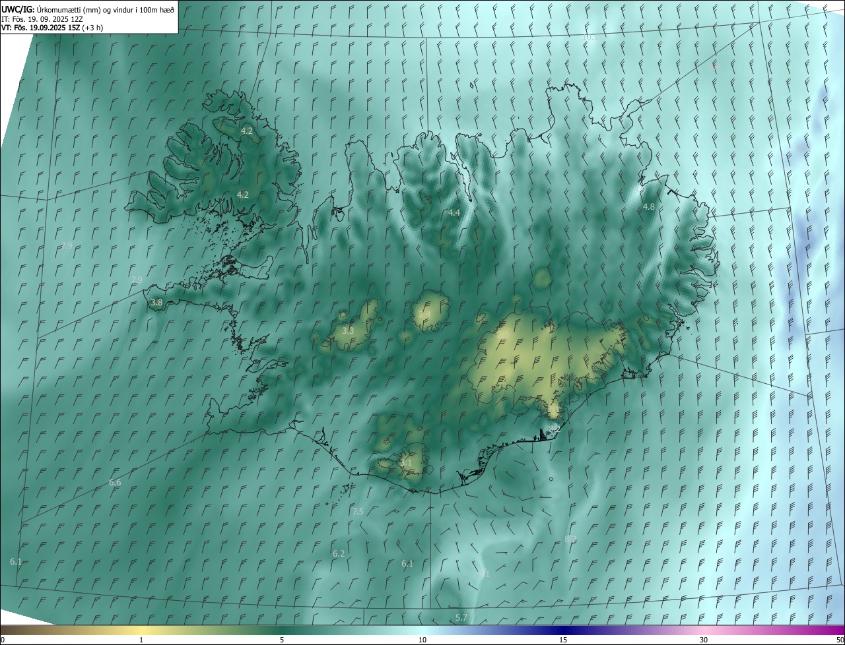This screenshot has width=845, height=645.
Task: Click the 50 tick on the color scale
Action: pos(840,640)
